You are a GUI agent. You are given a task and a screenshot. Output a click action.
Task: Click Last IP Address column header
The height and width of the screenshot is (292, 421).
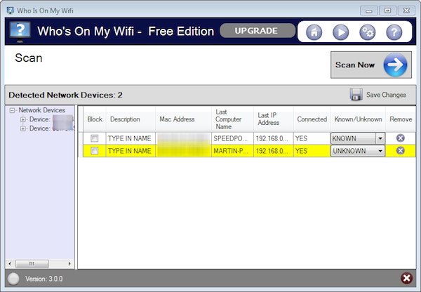click(274, 119)
